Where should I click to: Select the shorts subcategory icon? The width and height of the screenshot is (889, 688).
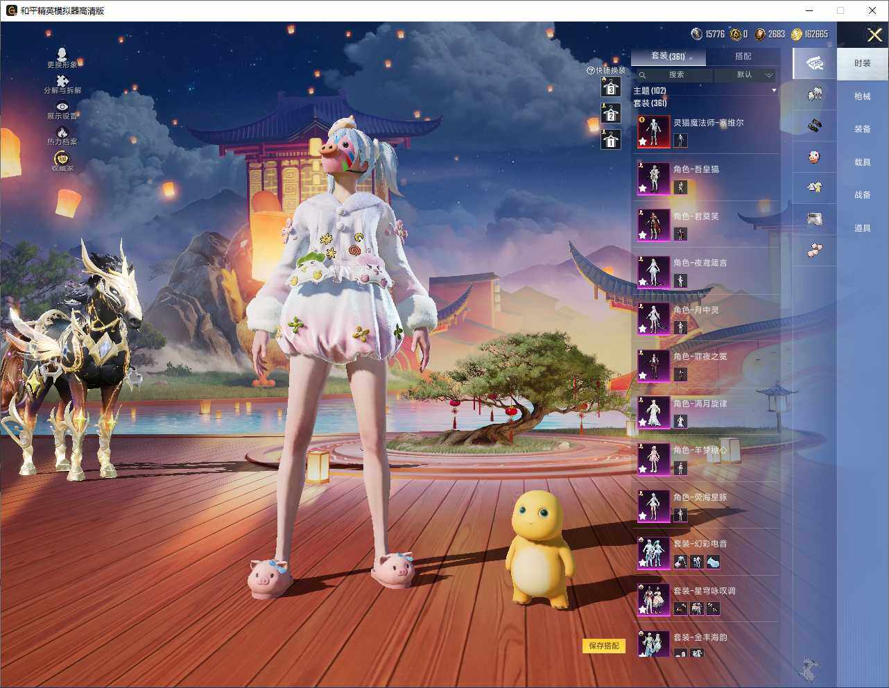[815, 219]
